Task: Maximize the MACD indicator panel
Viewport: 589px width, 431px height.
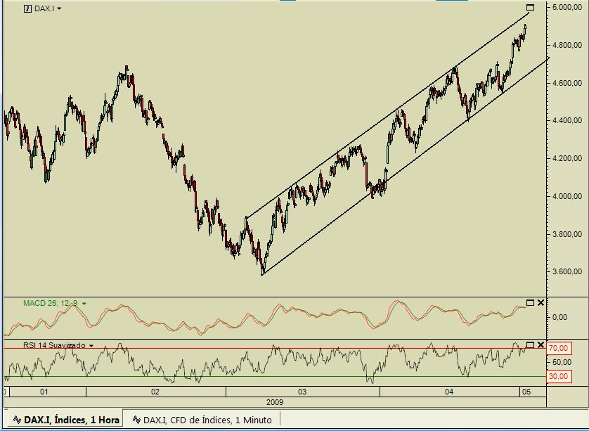Action: click(x=530, y=302)
